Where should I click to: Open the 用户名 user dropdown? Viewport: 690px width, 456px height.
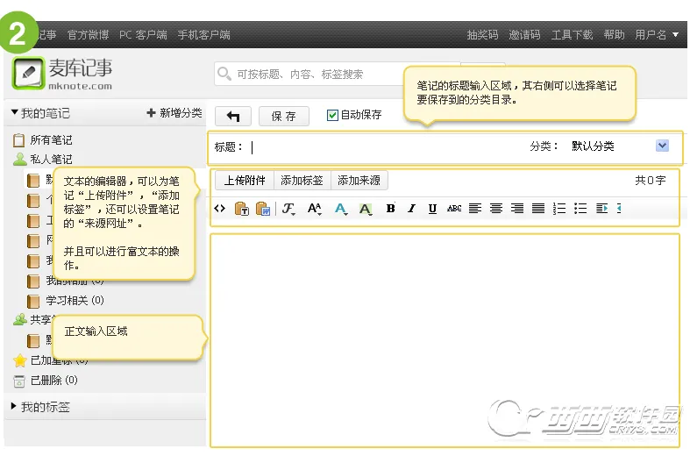pyautogui.click(x=657, y=35)
